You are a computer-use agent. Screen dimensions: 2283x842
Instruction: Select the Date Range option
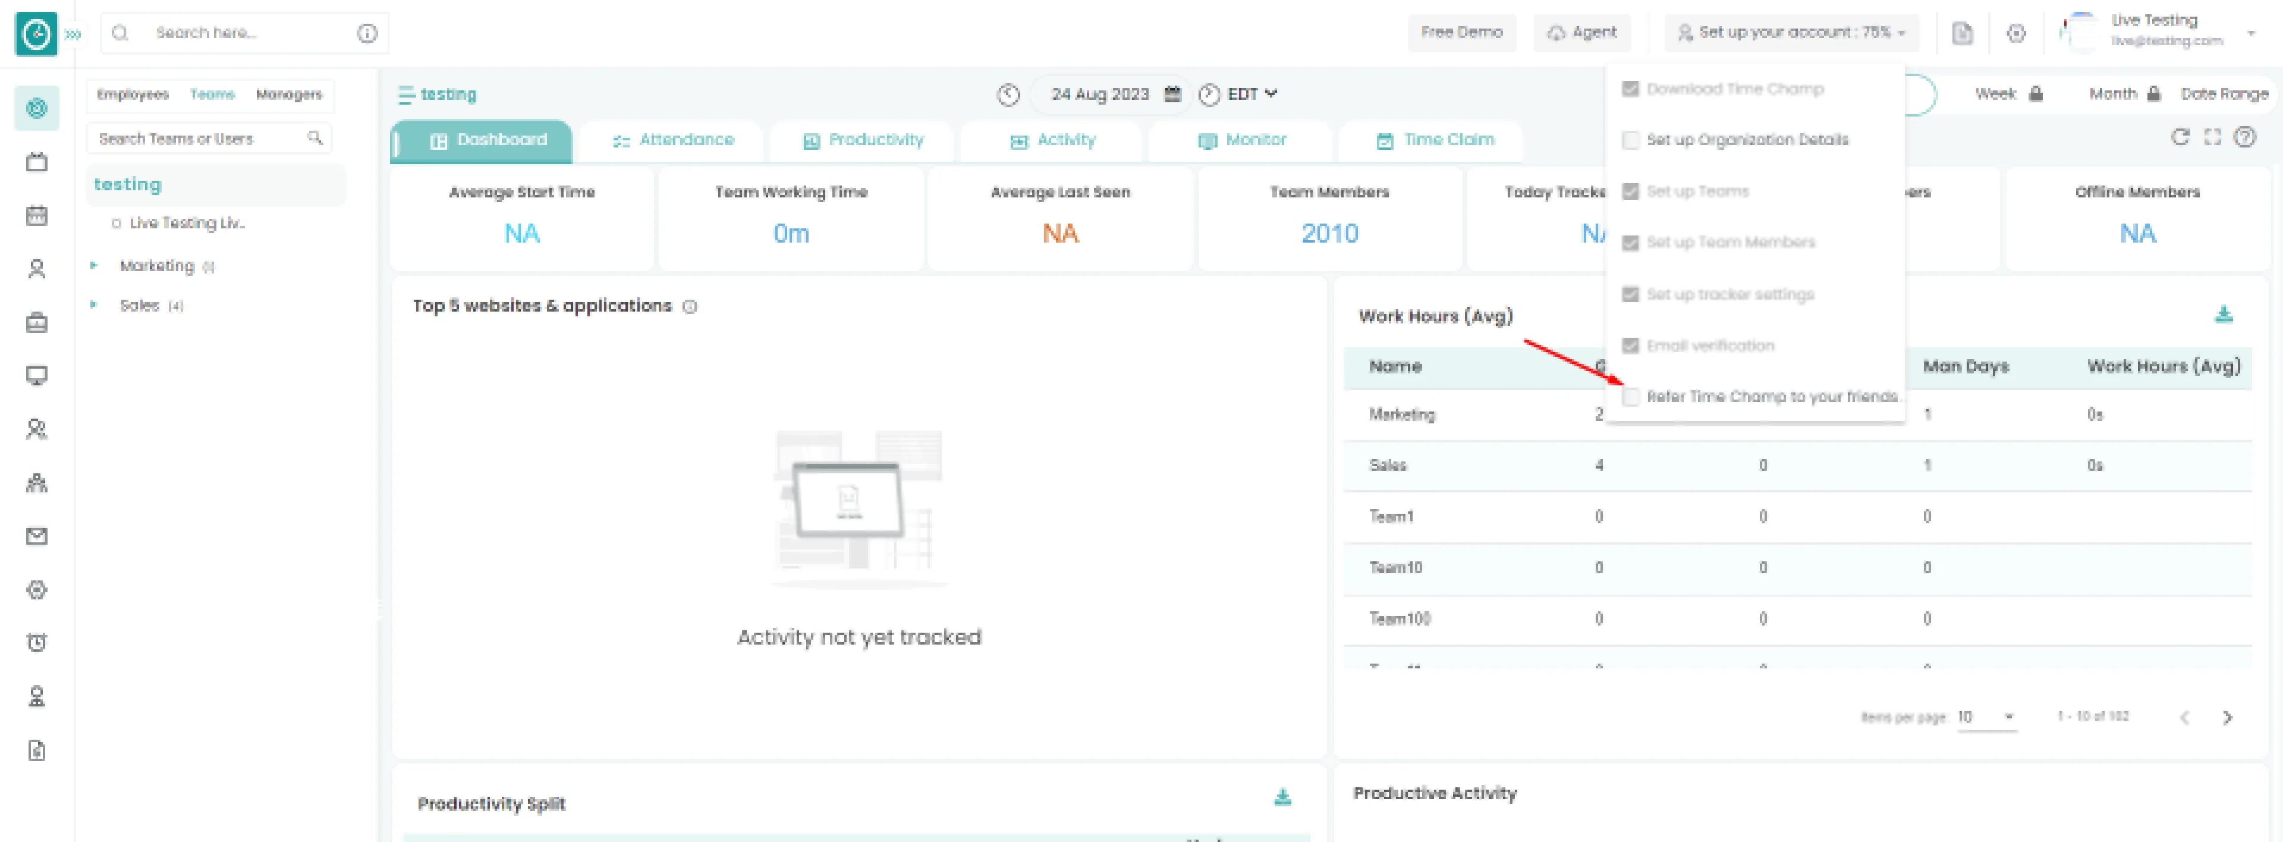pyautogui.click(x=2224, y=94)
